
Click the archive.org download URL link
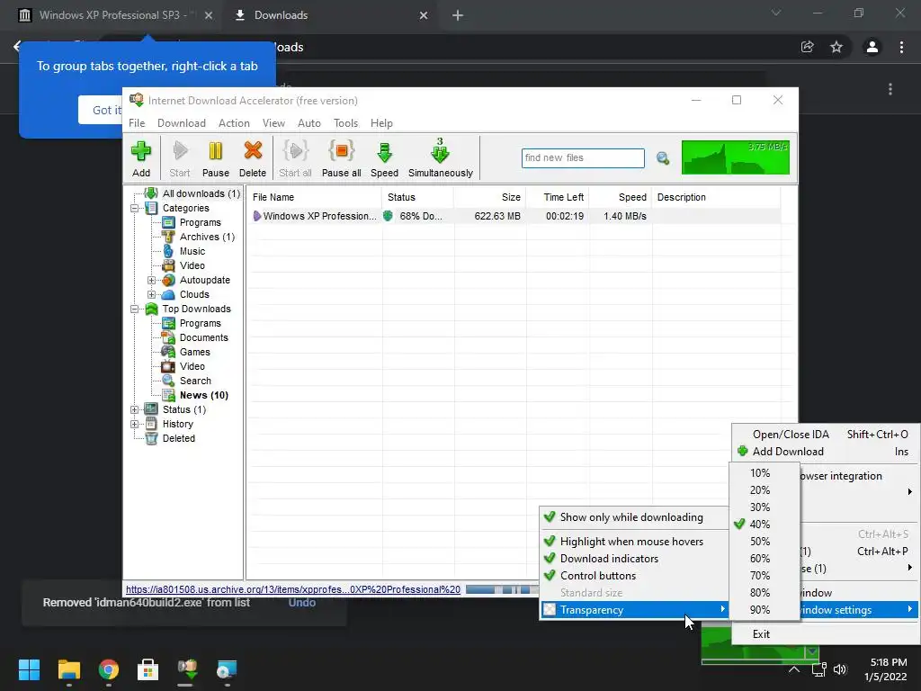pyautogui.click(x=293, y=589)
